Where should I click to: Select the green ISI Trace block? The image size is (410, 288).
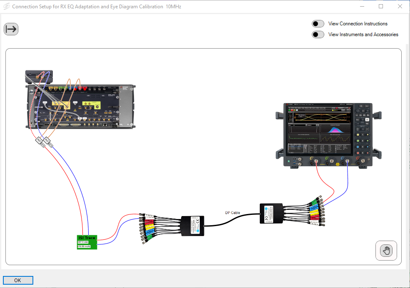pyautogui.click(x=87, y=242)
